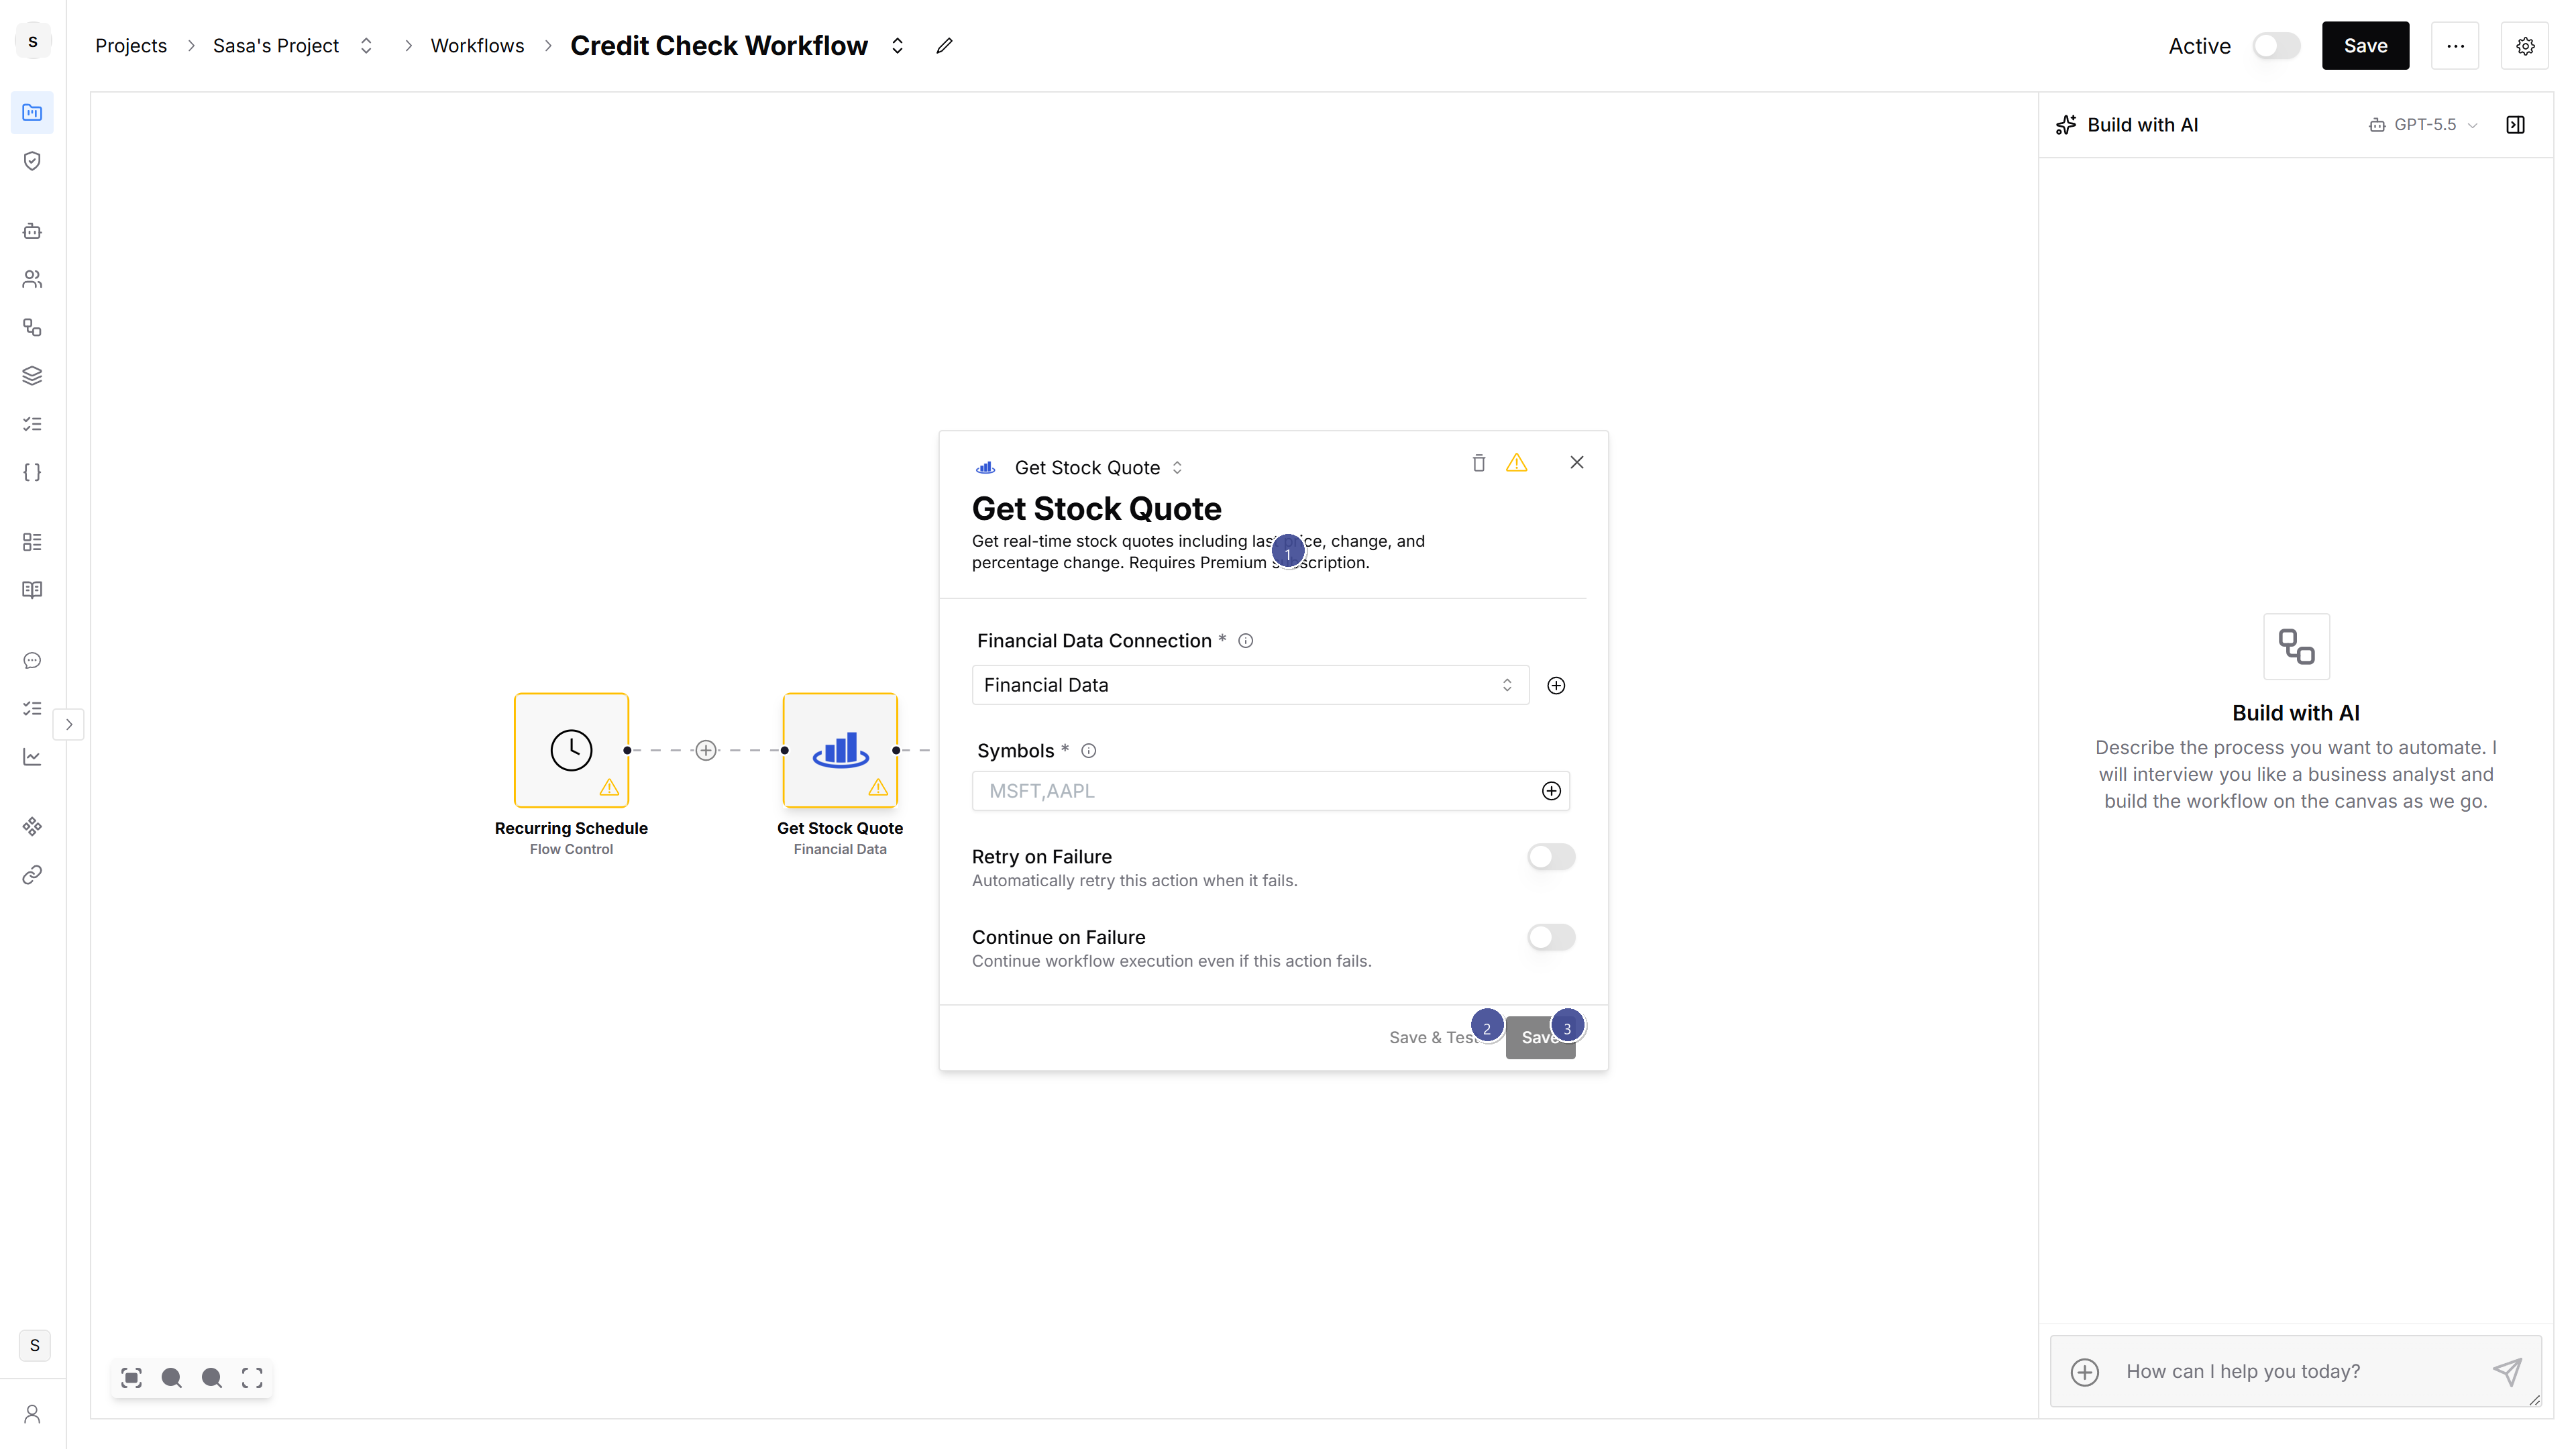The width and height of the screenshot is (2576, 1449).
Task: Collapse the Build with AI side panel
Action: tap(2516, 125)
